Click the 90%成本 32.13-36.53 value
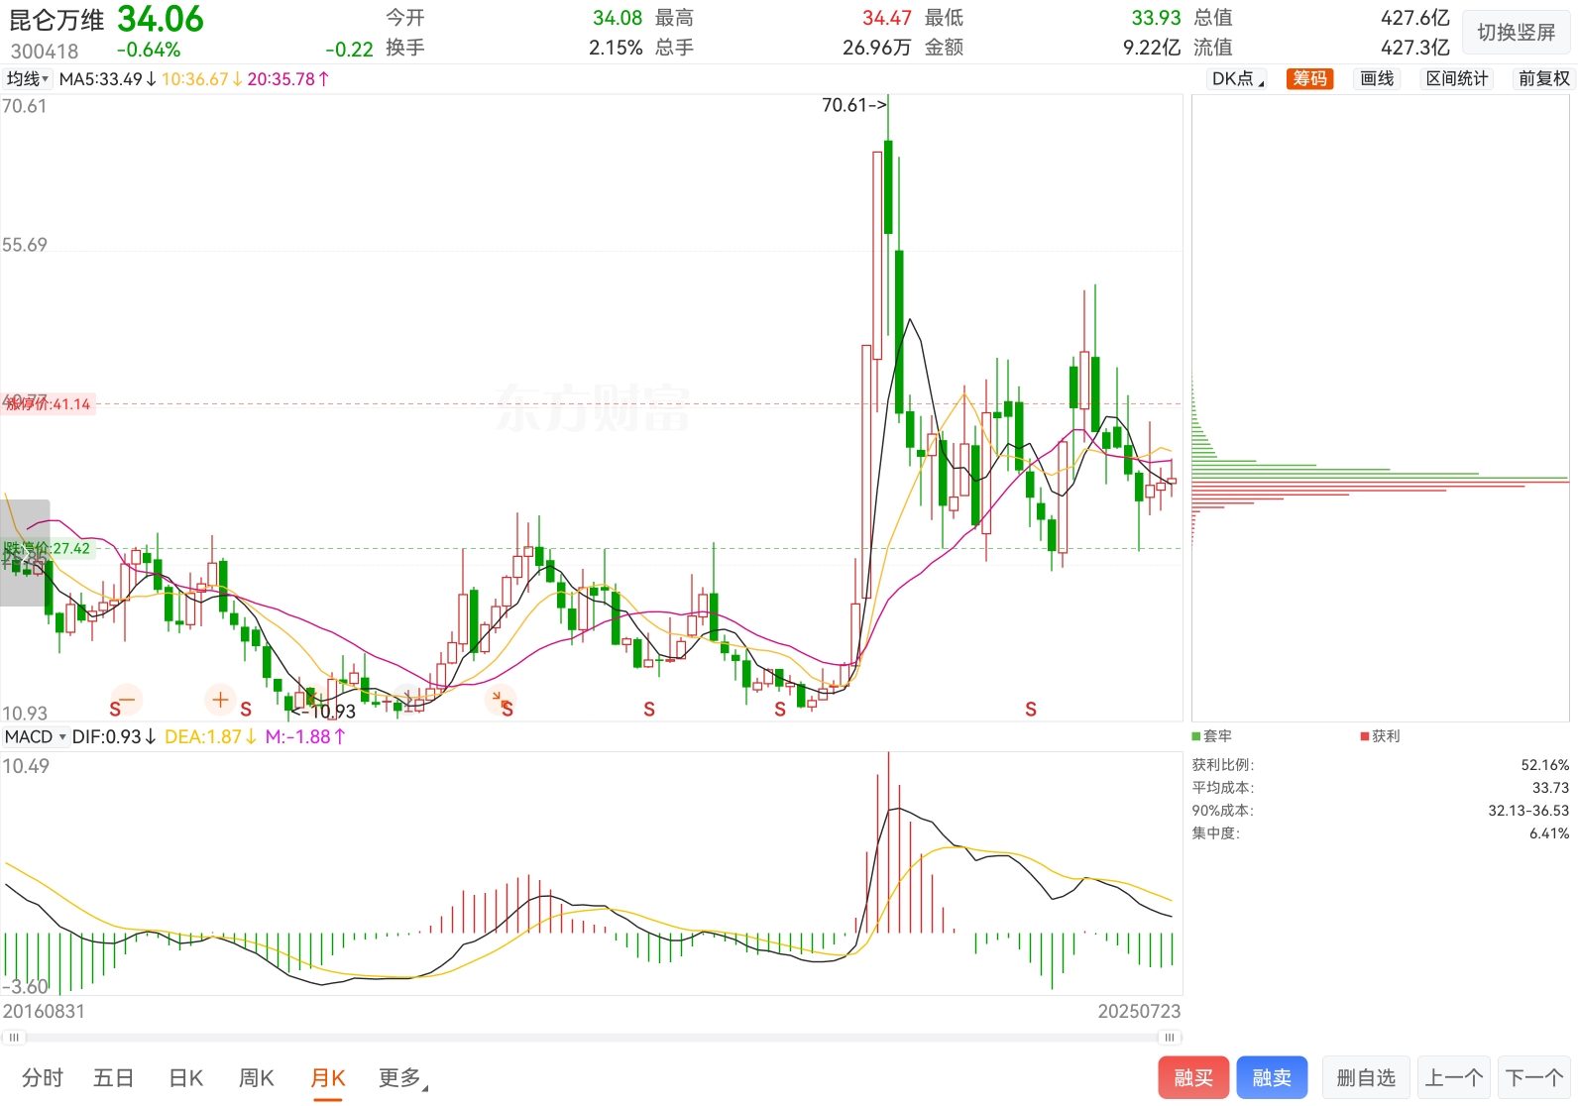Screen dimensions: 1578x1106 pyautogui.click(x=1528, y=811)
